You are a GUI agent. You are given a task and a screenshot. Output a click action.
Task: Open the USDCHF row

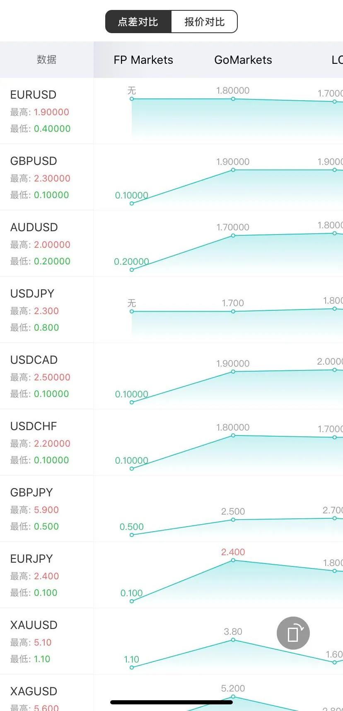(171, 443)
